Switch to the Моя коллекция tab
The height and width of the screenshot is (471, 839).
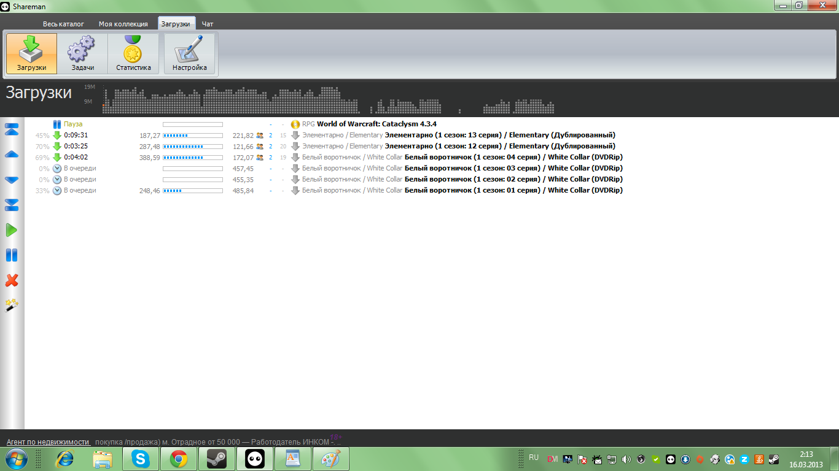coord(123,24)
